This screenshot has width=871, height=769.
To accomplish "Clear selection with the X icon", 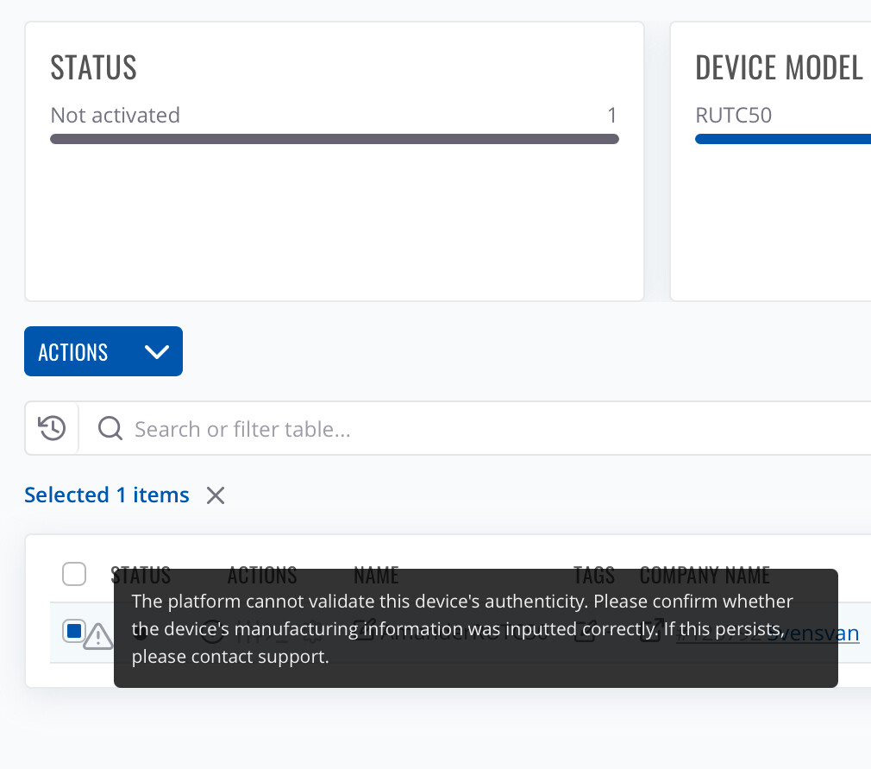I will point(216,495).
